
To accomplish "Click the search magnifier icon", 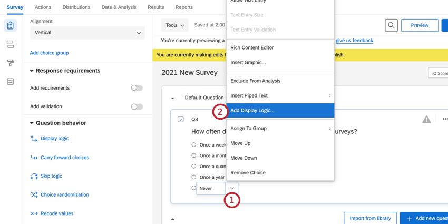I will point(391,25).
